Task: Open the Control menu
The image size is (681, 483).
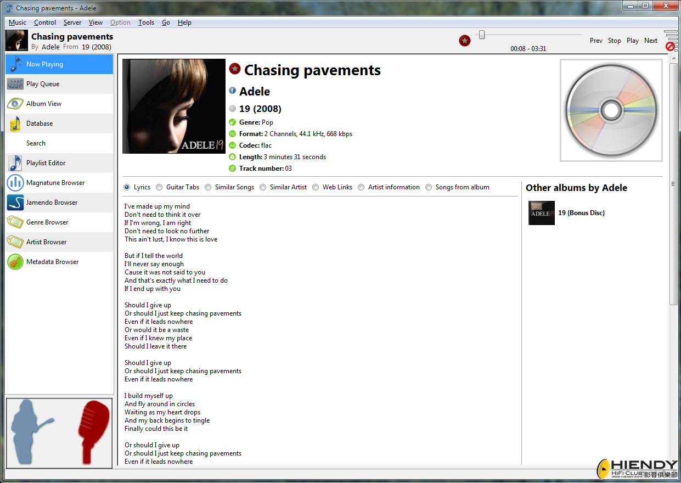Action: 45,23
